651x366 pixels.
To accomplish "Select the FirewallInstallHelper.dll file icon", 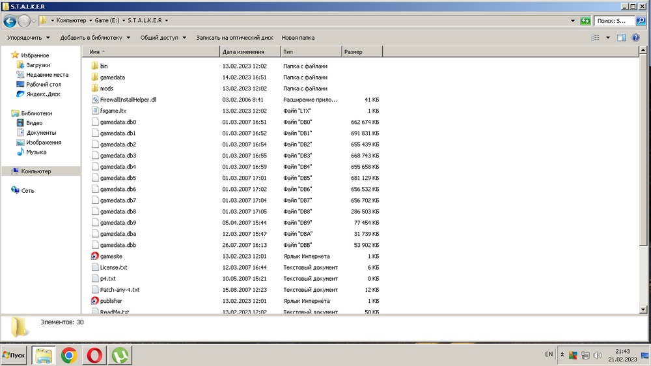I will point(94,99).
